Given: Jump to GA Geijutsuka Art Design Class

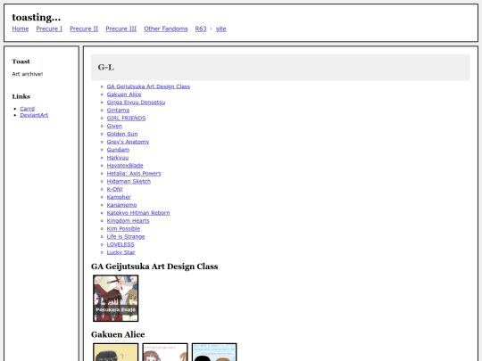Looking at the screenshot, I should 148,86.
